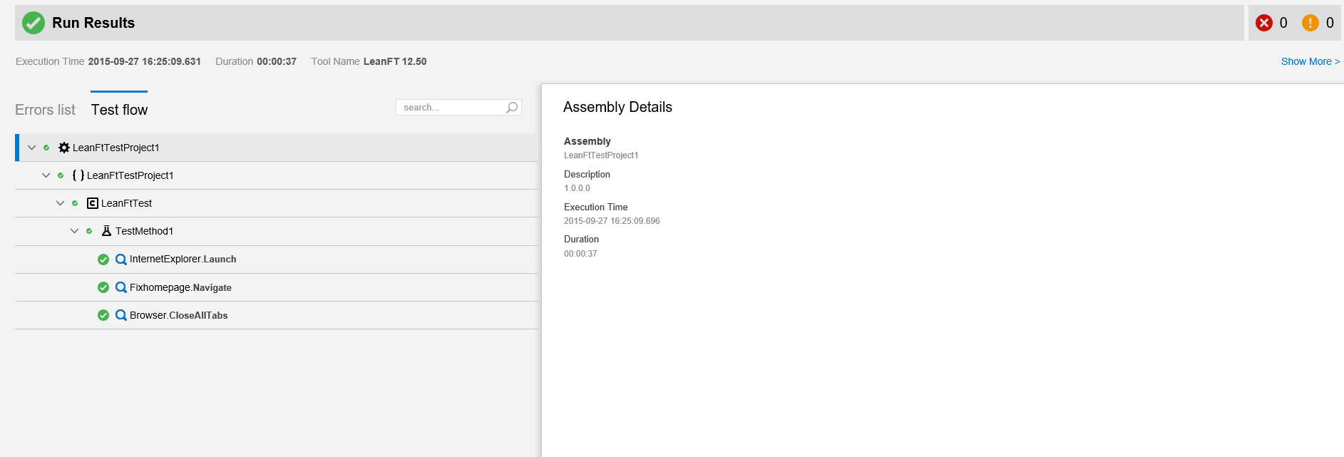Switch to the Errors list tab
Image resolution: width=1344 pixels, height=457 pixels.
pos(45,110)
